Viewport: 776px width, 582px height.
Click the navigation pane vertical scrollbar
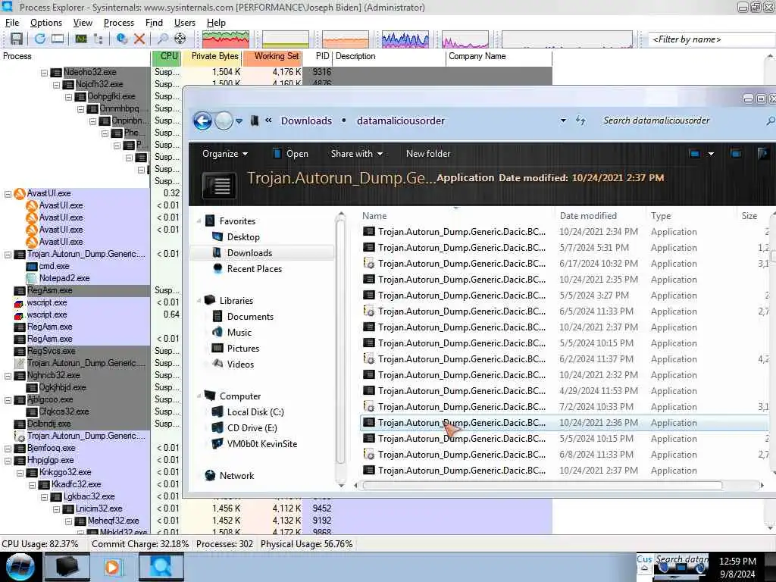[340, 342]
